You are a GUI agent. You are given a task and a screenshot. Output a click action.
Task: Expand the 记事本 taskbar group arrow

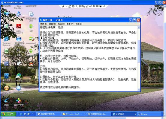pyautogui.click(x=135, y=114)
